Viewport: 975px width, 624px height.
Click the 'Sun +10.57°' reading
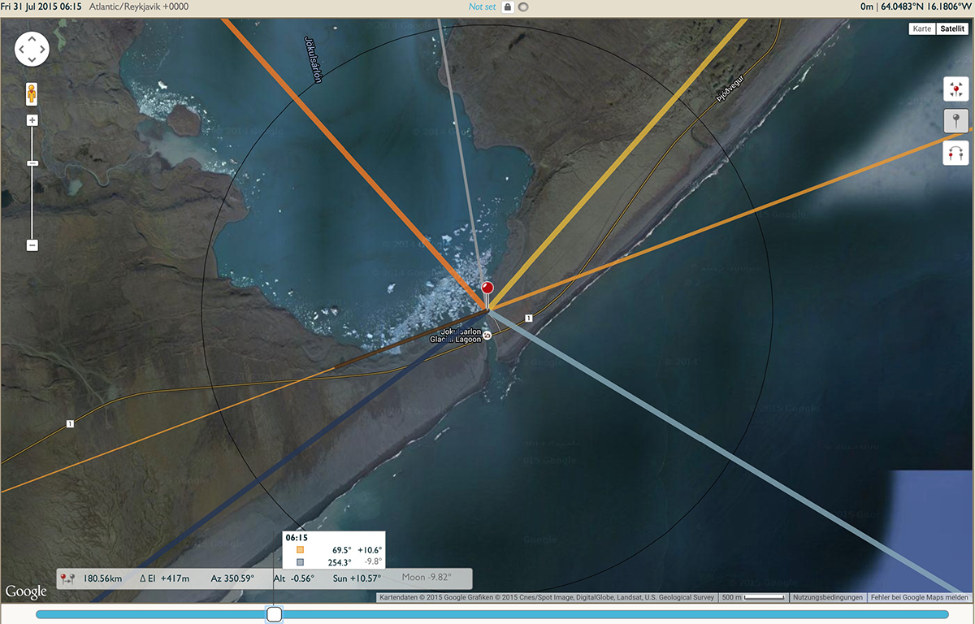(357, 578)
